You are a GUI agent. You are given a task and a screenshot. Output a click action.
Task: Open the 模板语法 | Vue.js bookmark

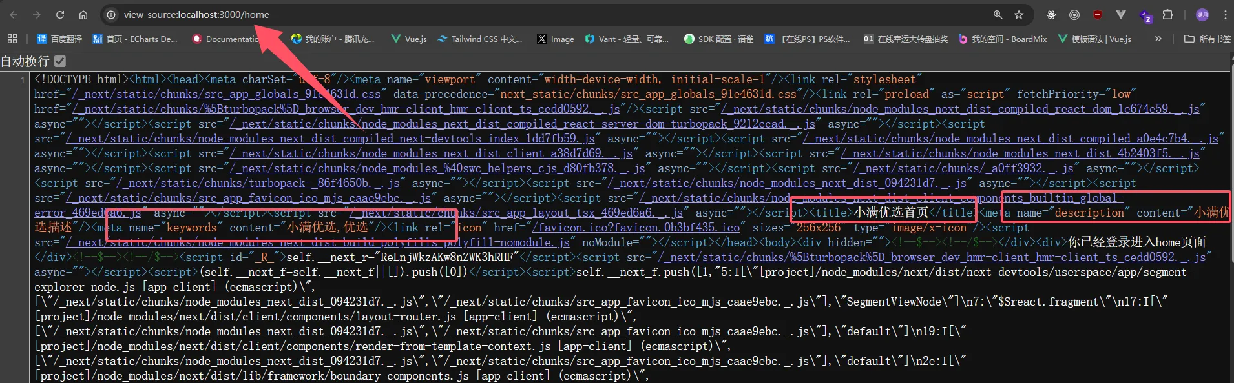(x=1094, y=39)
